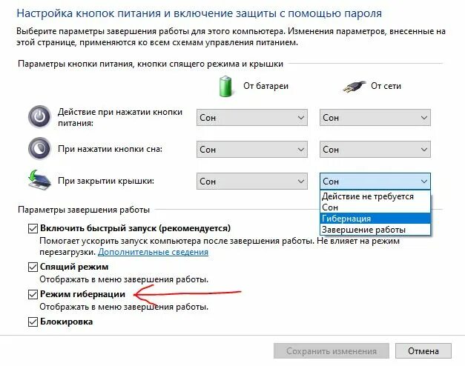This screenshot has width=465, height=366.
Task: Toggle Блокировка checkbox
Action: coord(32,322)
